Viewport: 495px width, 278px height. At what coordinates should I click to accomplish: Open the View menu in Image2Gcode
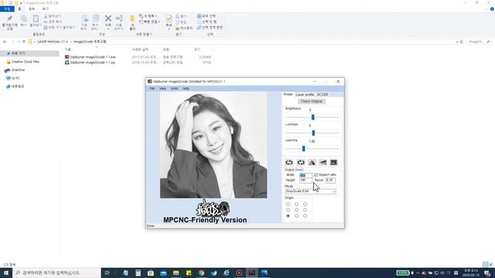pos(162,89)
